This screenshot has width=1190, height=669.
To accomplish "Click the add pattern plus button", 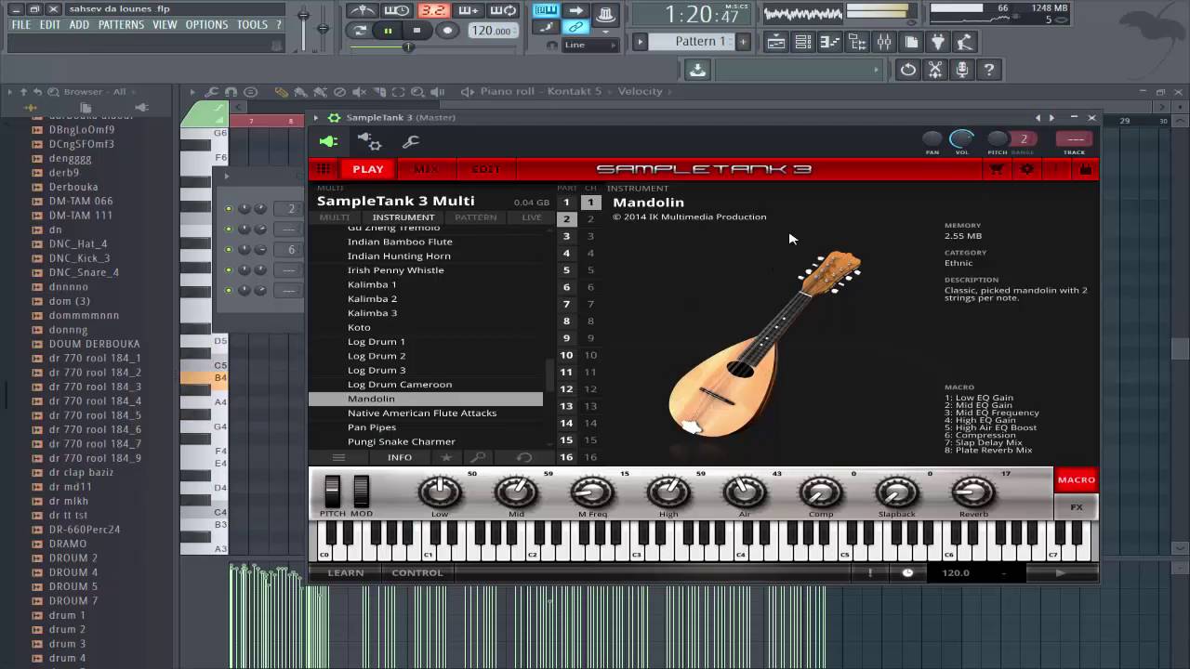I will tap(743, 42).
